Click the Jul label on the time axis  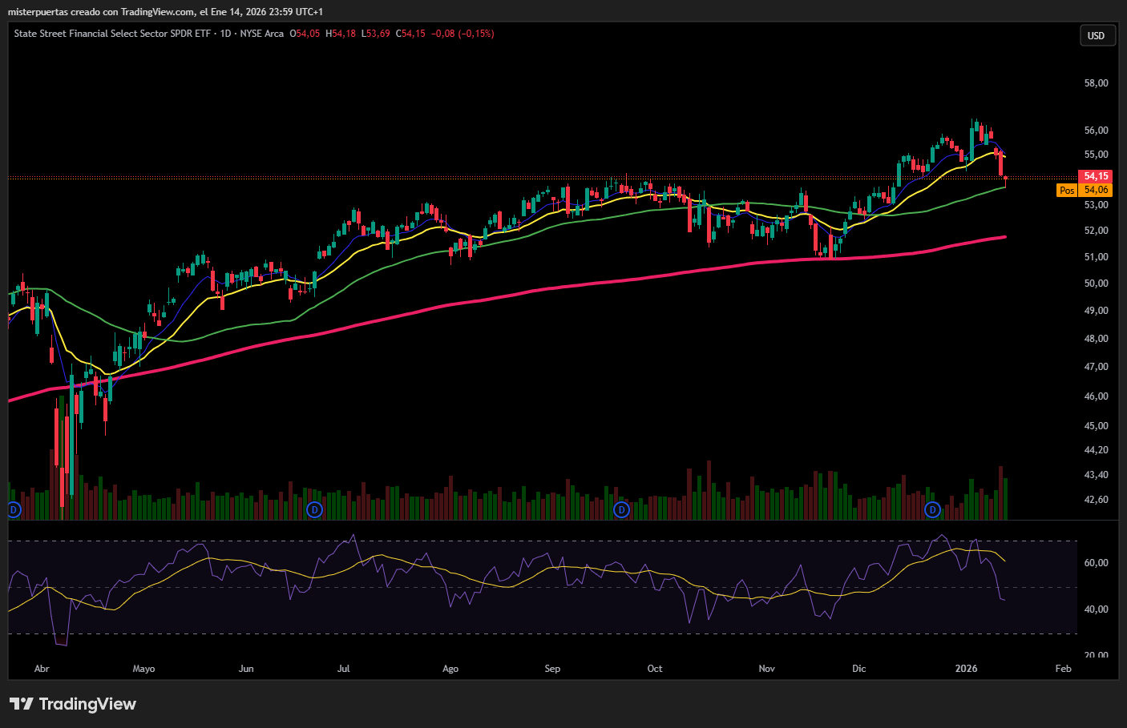coord(343,669)
